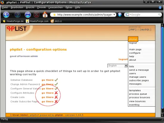Open manage users in the sidebar

pyautogui.click(x=137, y=77)
